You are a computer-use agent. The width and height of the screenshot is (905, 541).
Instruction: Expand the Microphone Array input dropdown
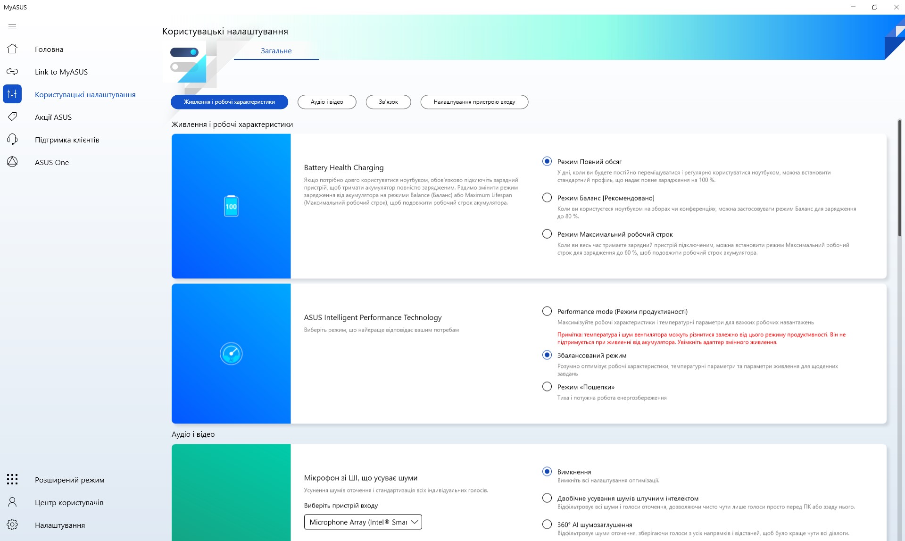pos(363,522)
